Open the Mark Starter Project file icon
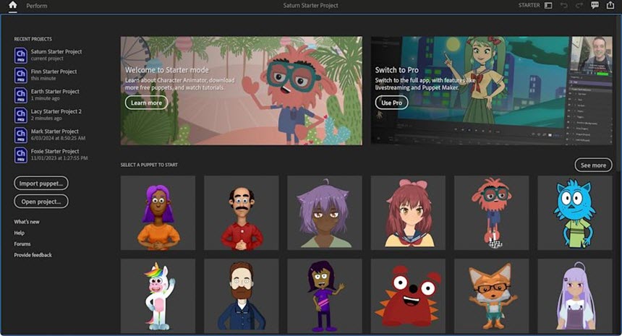This screenshot has height=336, width=622. click(21, 135)
